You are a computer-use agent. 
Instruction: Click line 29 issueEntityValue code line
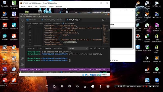point(62,33)
